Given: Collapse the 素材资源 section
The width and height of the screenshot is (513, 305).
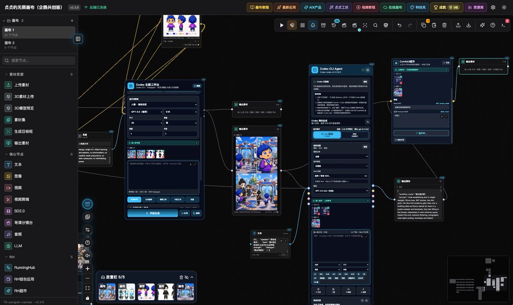Looking at the screenshot, I should click(x=39, y=74).
